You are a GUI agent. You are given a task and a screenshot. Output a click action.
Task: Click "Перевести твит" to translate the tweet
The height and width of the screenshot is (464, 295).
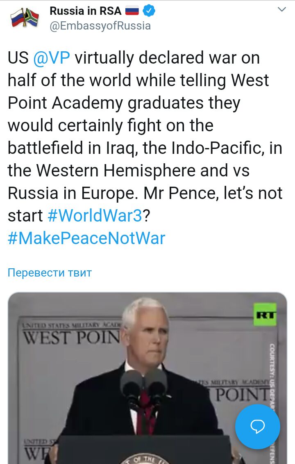pos(50,272)
